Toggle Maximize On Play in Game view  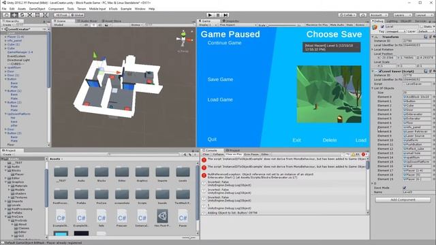317,25
